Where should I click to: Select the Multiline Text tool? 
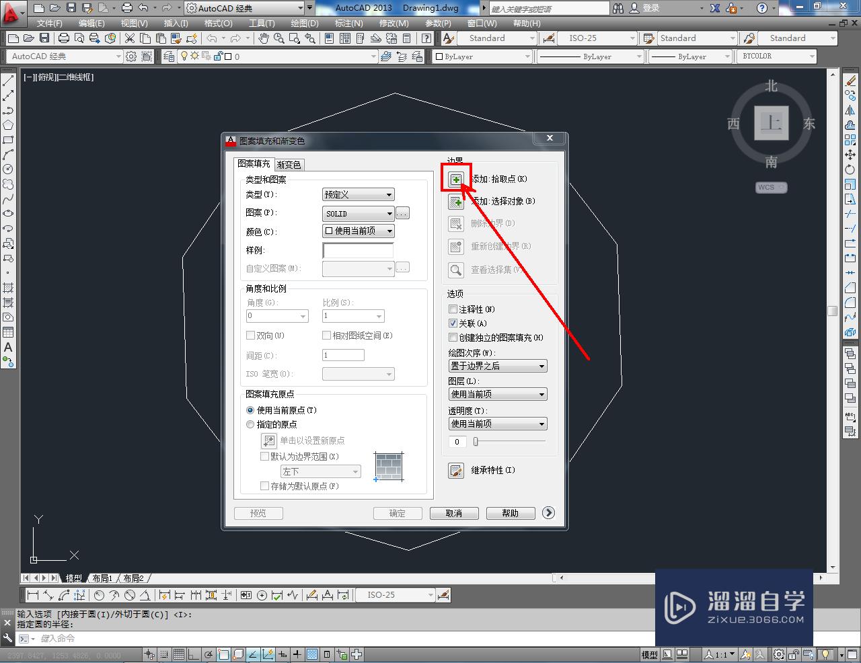[8, 347]
